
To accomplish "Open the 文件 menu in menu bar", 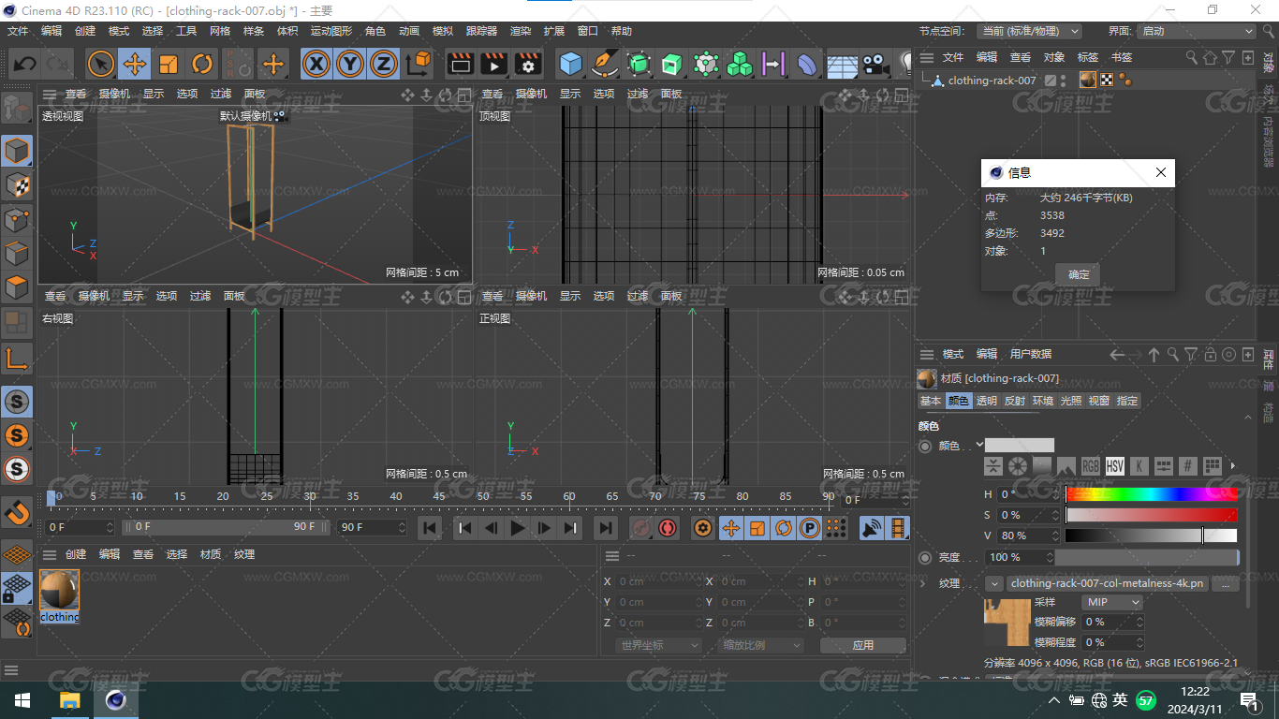I will click(x=18, y=31).
